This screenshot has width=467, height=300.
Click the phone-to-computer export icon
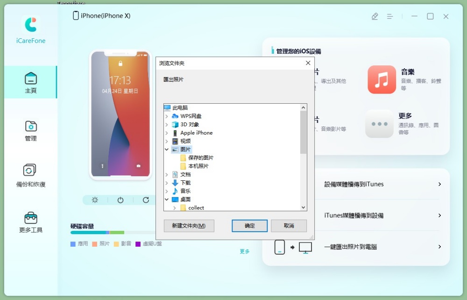tap(293, 247)
